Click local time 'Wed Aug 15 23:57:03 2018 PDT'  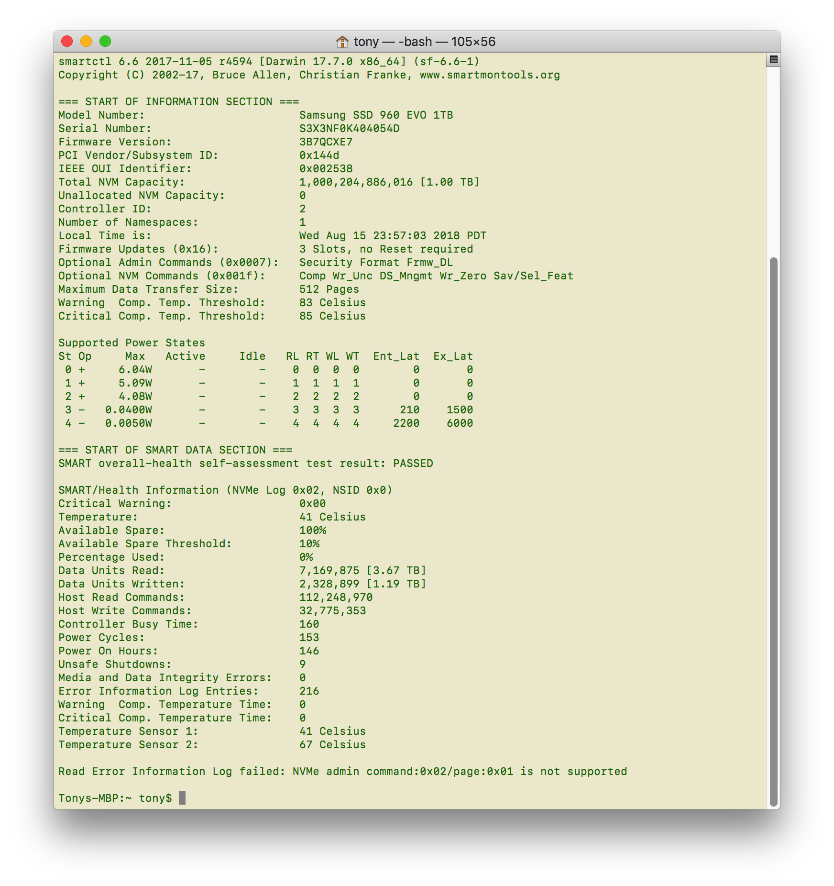pos(393,236)
